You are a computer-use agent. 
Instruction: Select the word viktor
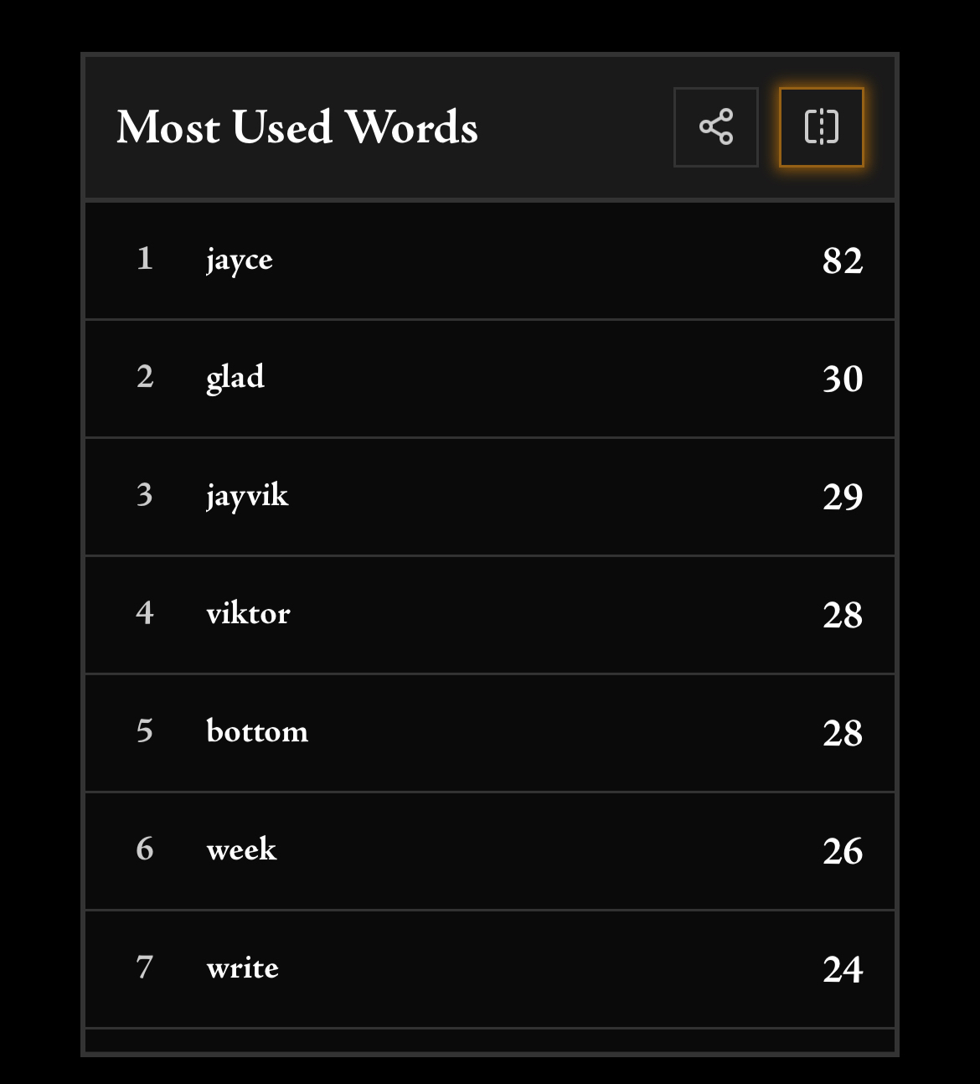pyautogui.click(x=248, y=614)
